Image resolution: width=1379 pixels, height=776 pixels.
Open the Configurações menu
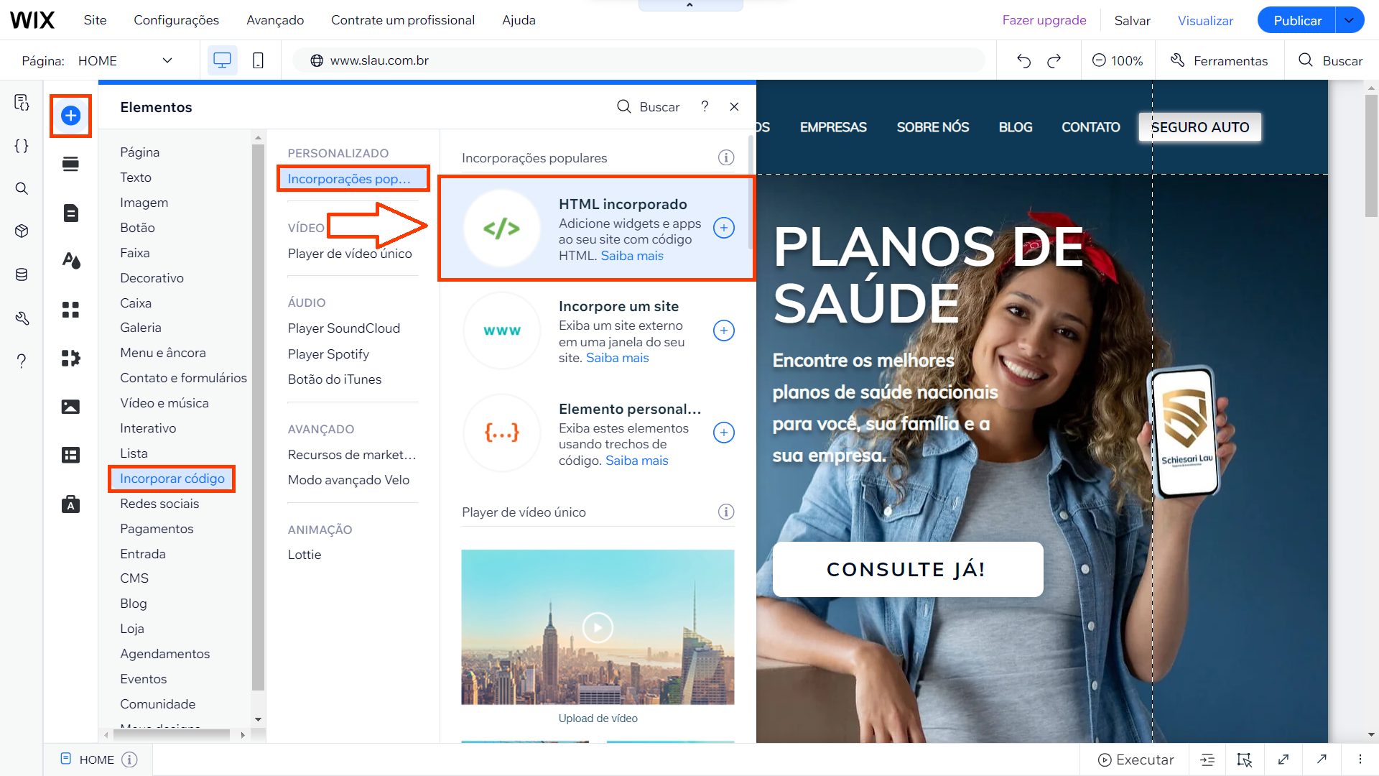(x=176, y=20)
